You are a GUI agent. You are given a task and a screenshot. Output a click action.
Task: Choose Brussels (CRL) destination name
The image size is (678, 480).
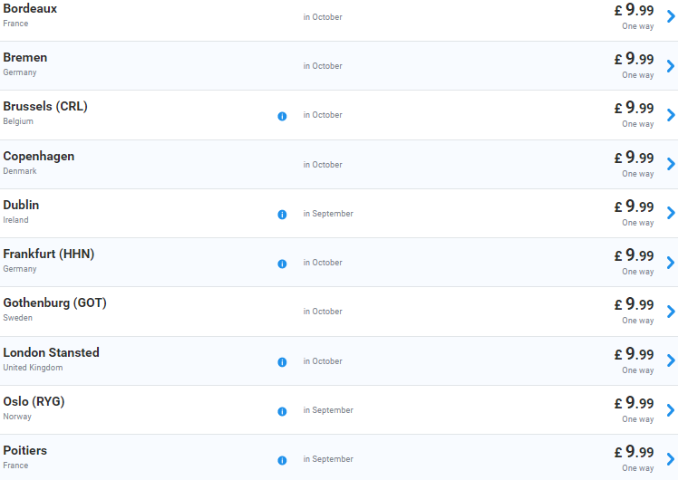pyautogui.click(x=45, y=106)
